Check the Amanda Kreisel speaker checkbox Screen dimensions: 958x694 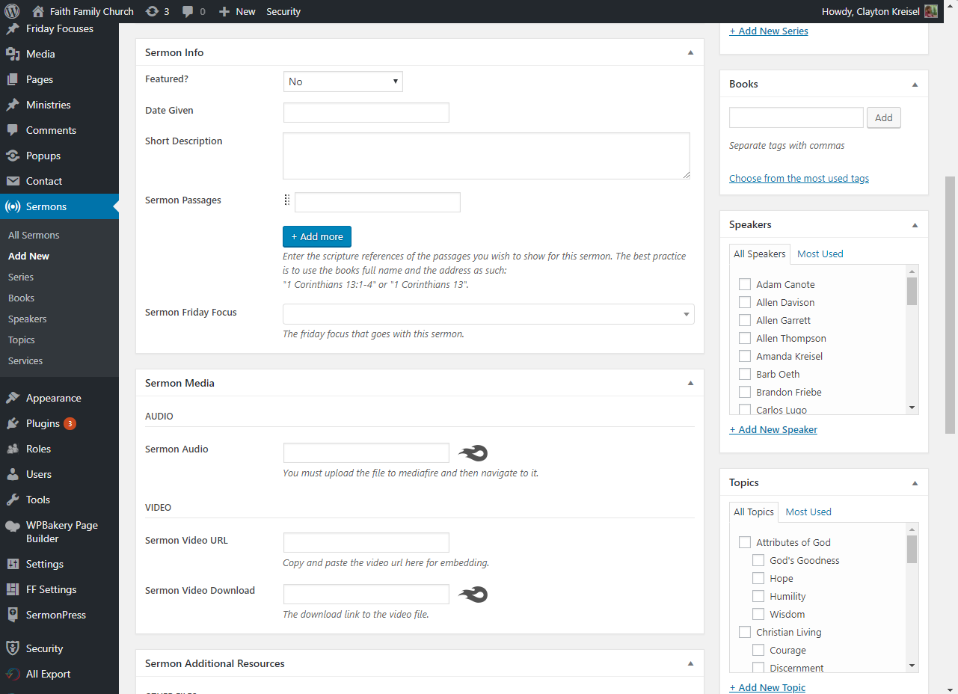(x=745, y=356)
